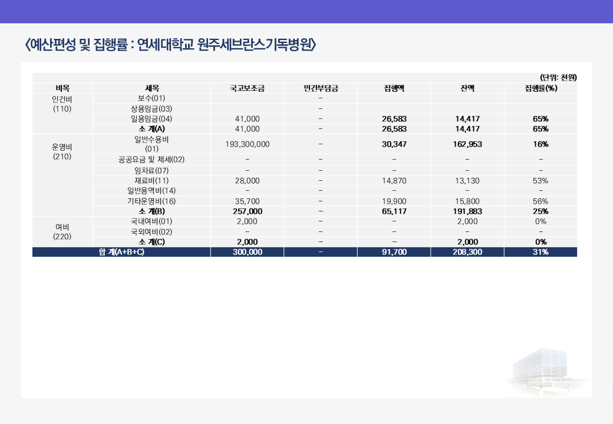Select the 소 계(B) subtotal label
Screen dimensions: 613x424
tap(151, 211)
